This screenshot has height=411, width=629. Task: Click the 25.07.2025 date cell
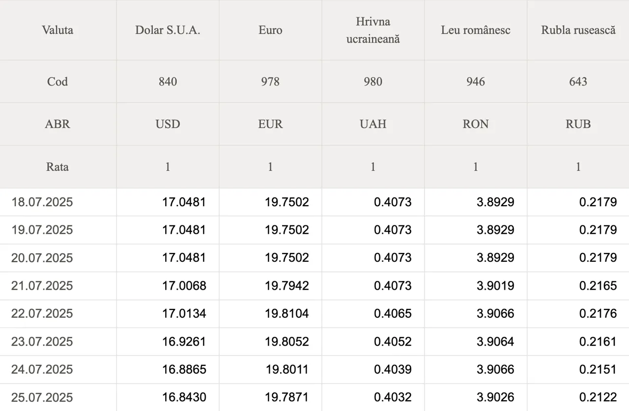(x=42, y=397)
